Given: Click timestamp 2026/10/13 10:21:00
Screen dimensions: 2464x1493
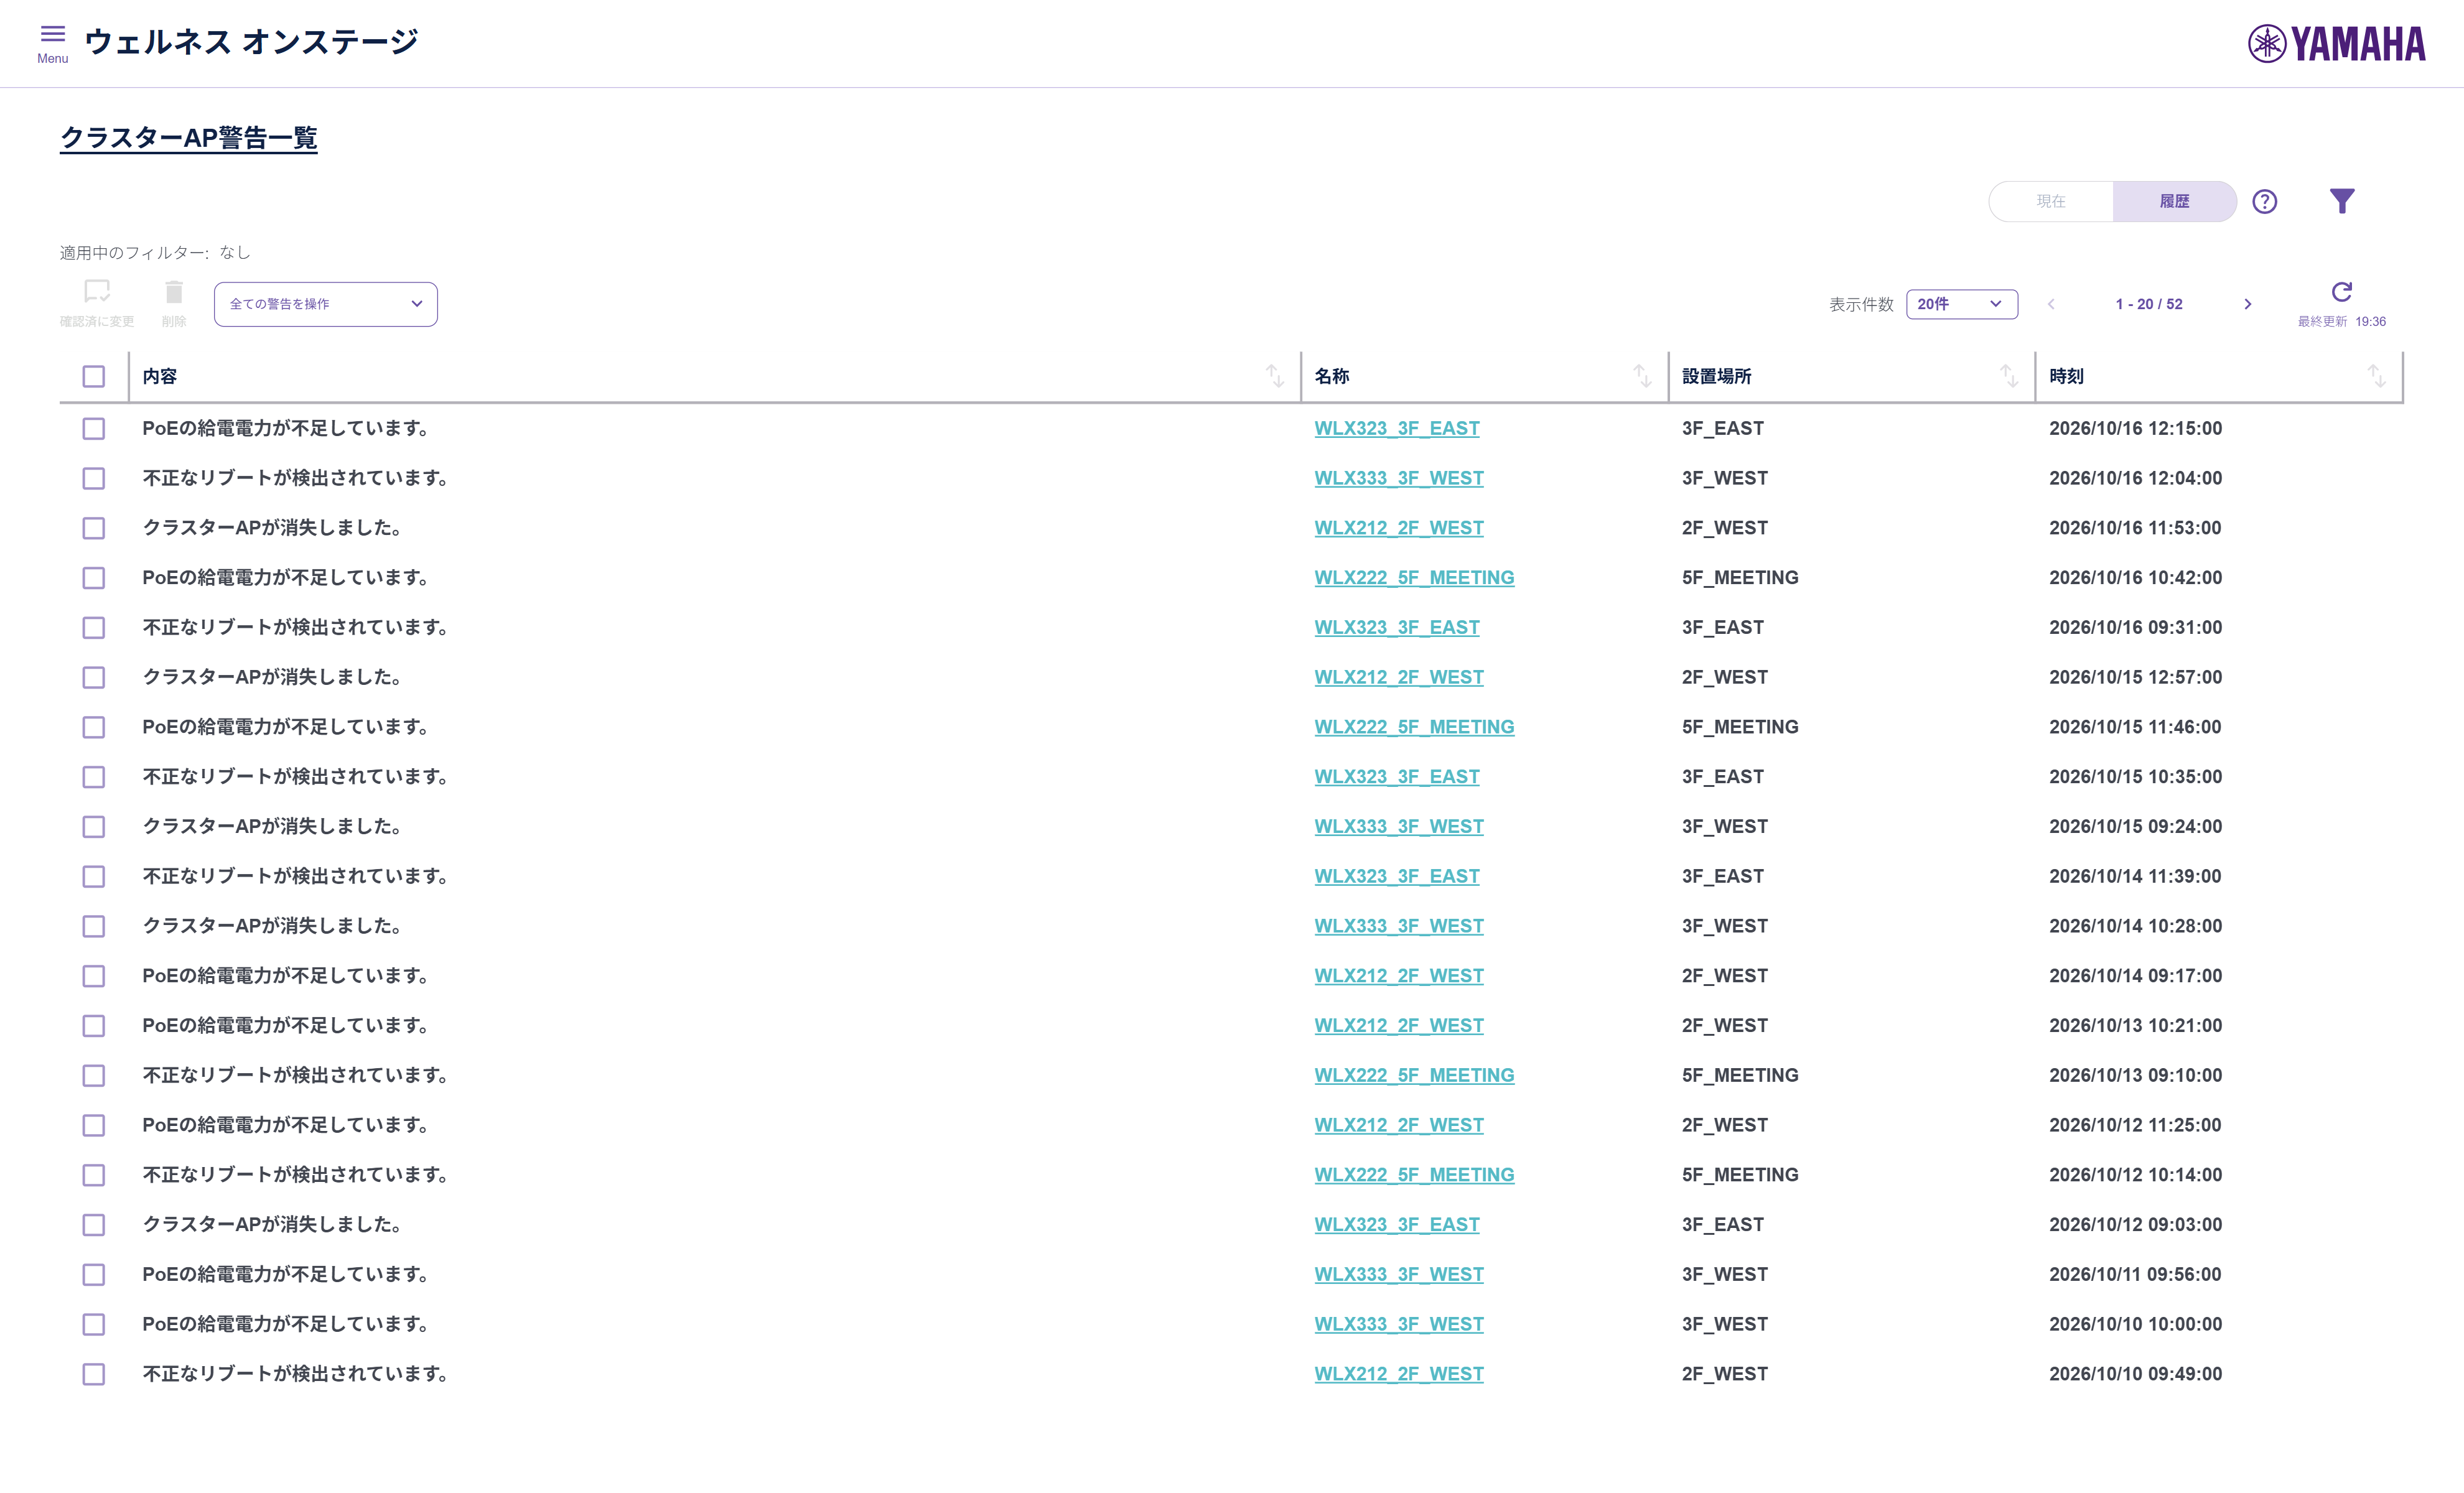Looking at the screenshot, I should [x=2135, y=1026].
